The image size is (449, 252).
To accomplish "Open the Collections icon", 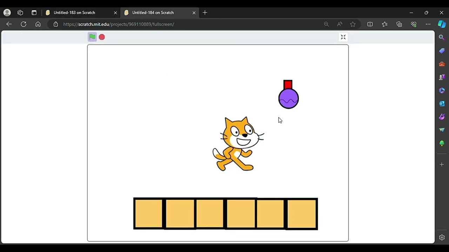I will 399,24.
